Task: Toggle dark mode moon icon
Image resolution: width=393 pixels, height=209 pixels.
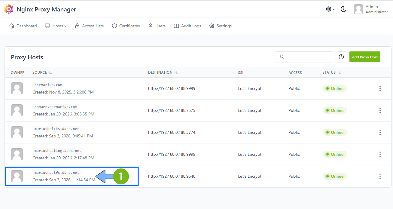Action: click(344, 9)
